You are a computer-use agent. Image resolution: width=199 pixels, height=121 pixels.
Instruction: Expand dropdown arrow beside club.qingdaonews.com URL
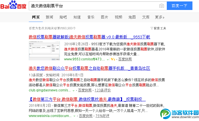[x=73, y=91]
